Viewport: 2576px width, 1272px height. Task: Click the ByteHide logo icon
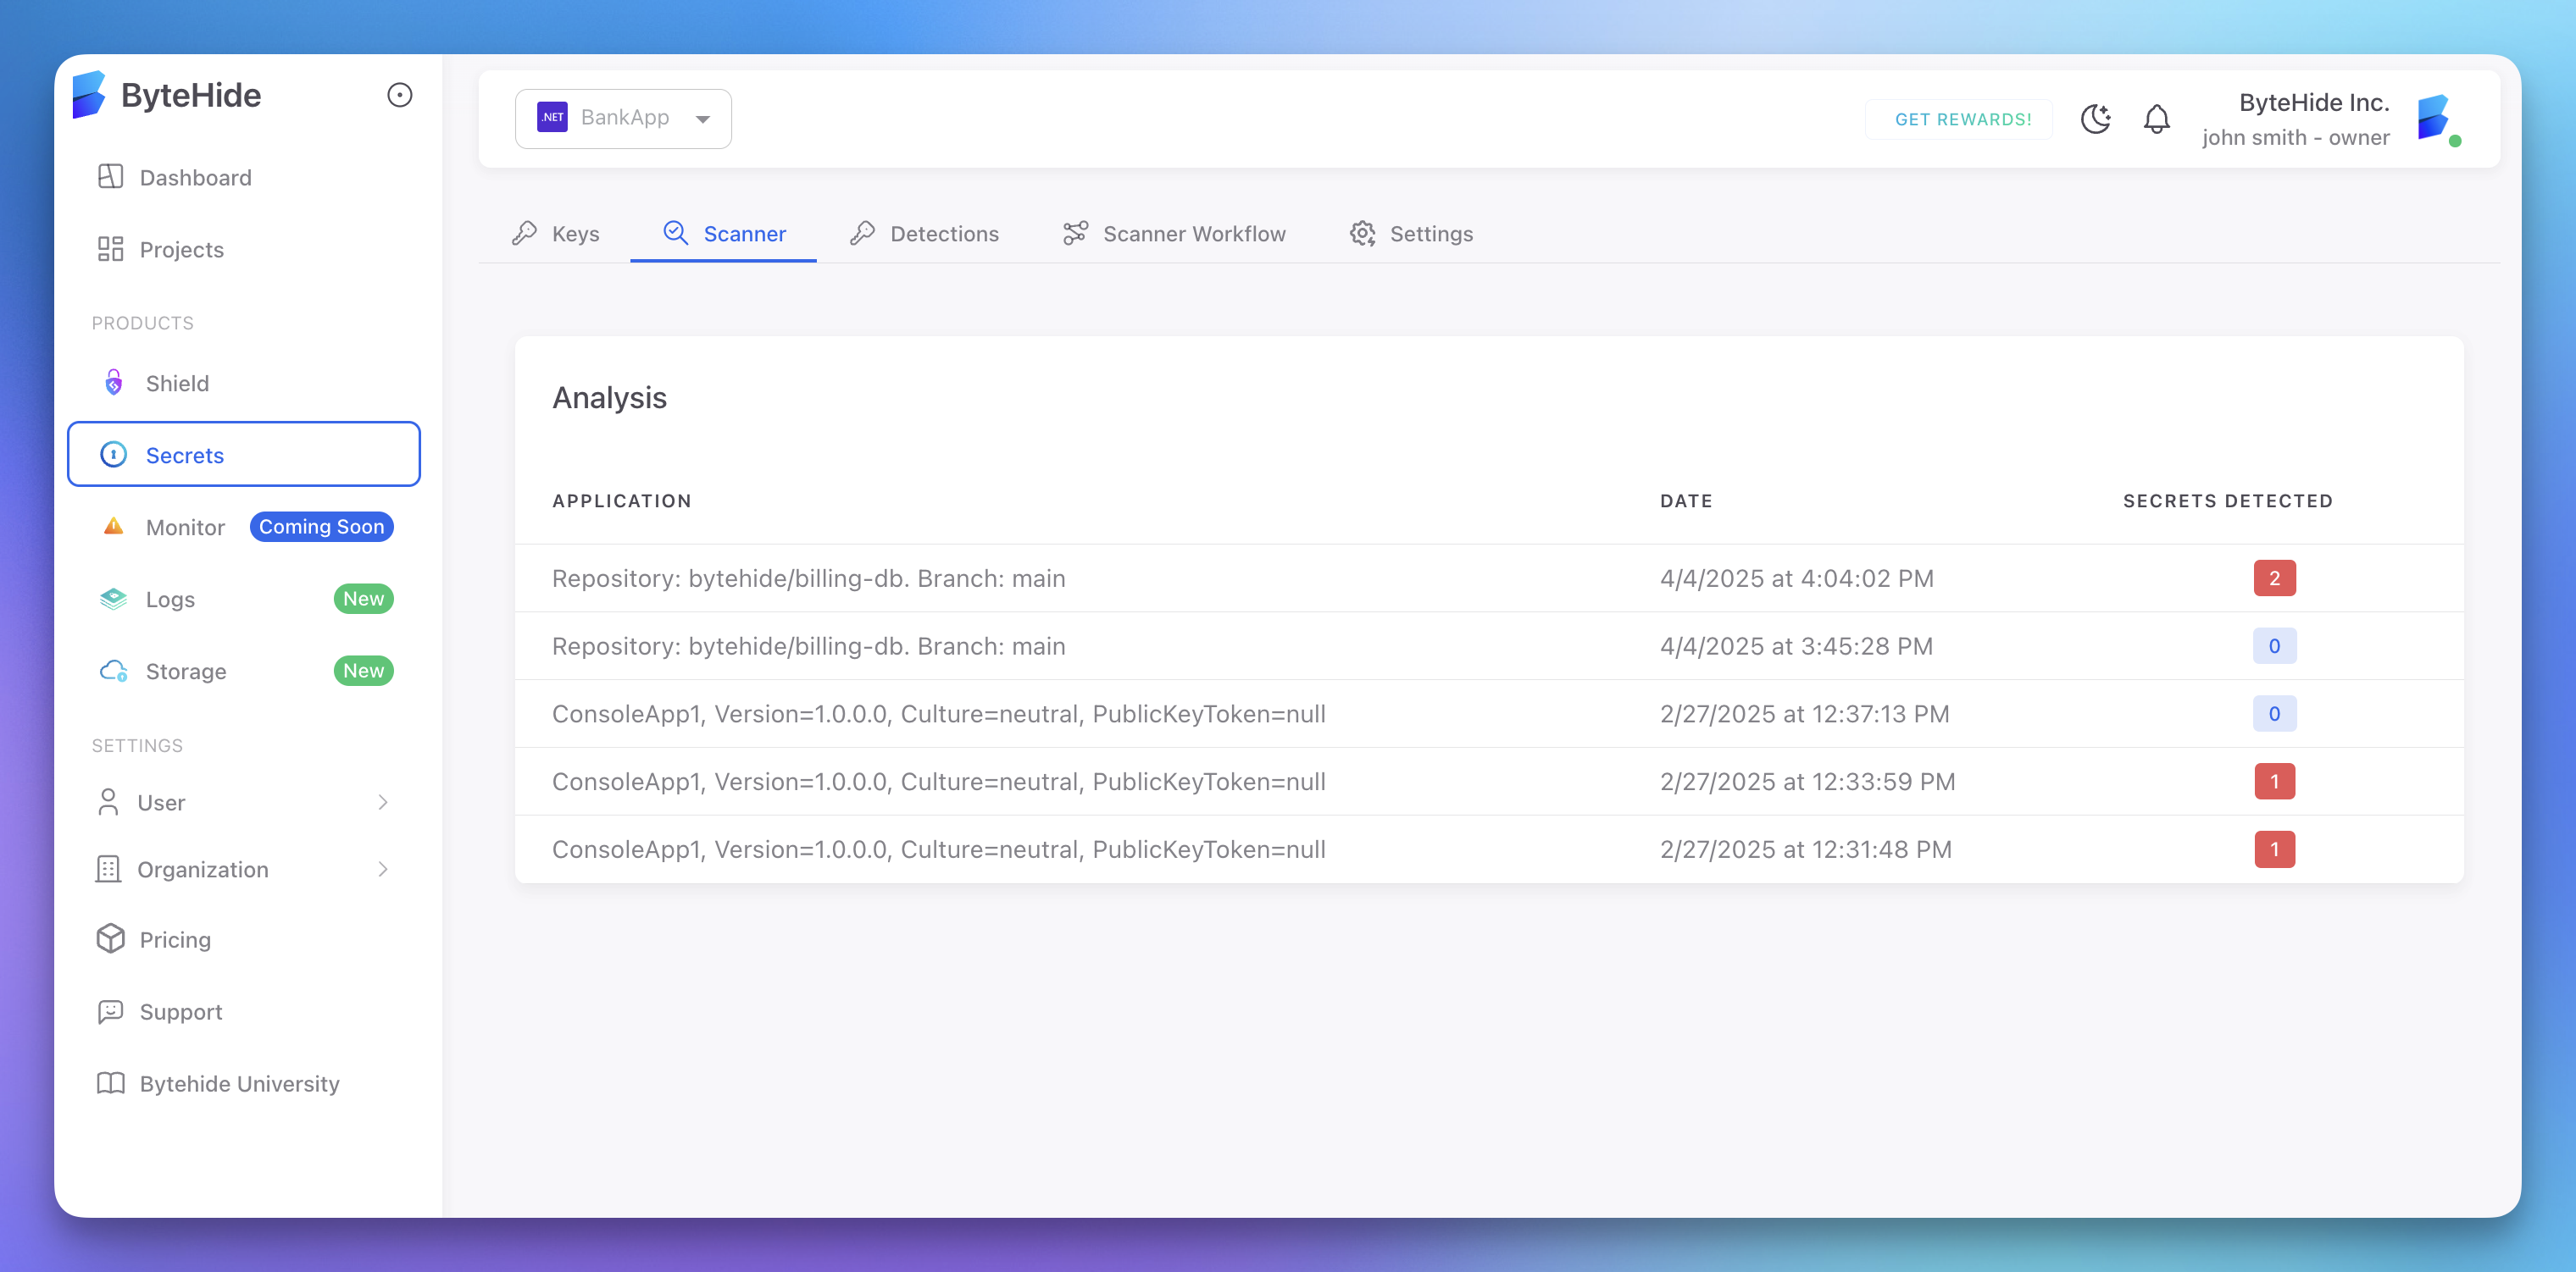point(89,95)
